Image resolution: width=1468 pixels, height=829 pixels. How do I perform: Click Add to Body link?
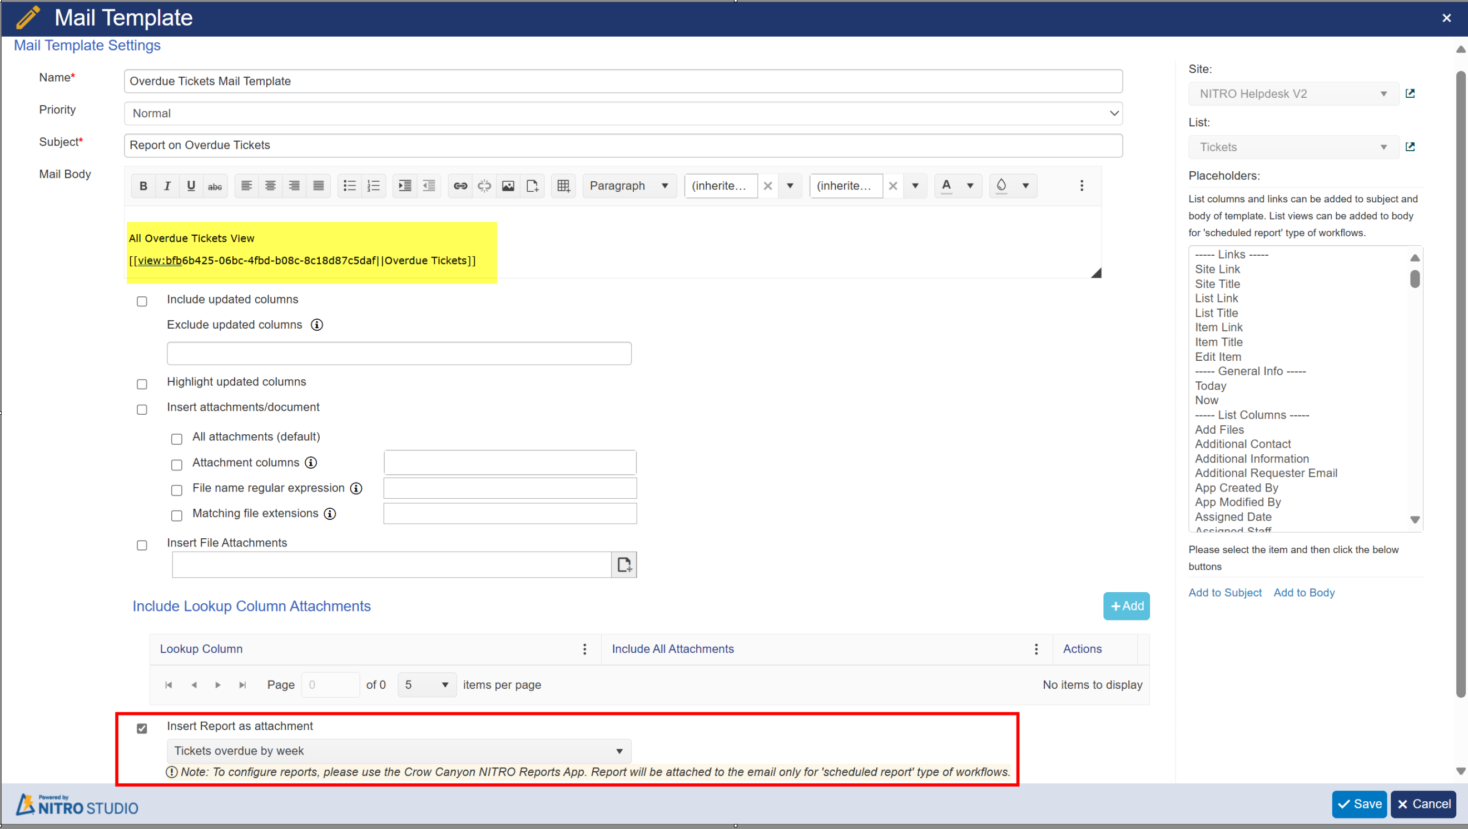pos(1304,593)
